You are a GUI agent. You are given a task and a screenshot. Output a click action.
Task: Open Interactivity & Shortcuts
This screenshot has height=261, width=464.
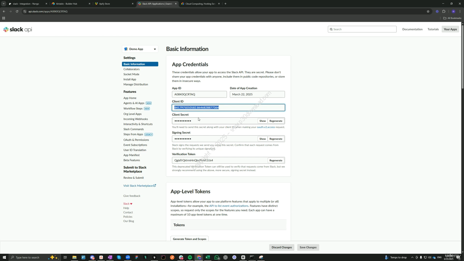[x=138, y=124]
